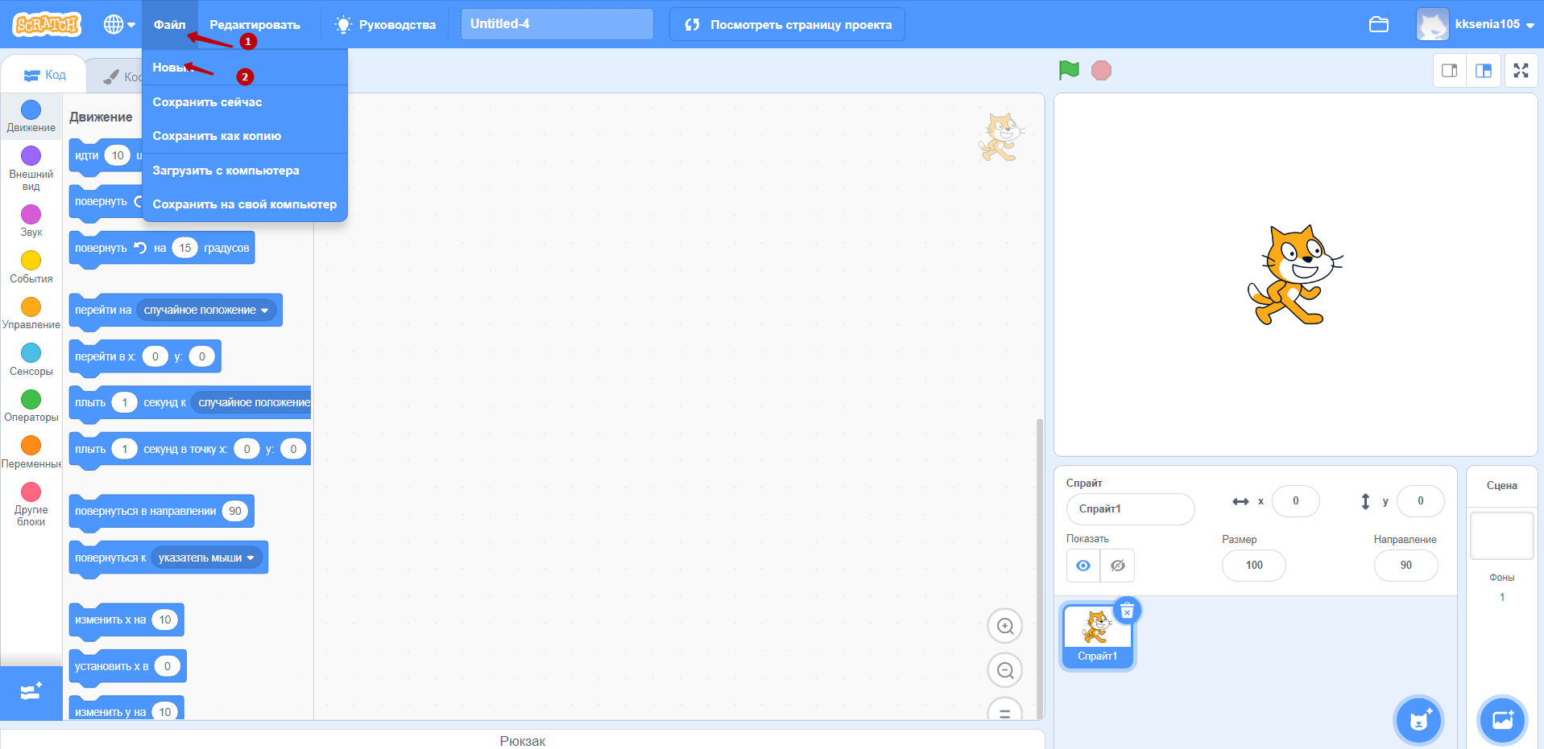
Task: Select Операторы block category
Action: (x=31, y=406)
